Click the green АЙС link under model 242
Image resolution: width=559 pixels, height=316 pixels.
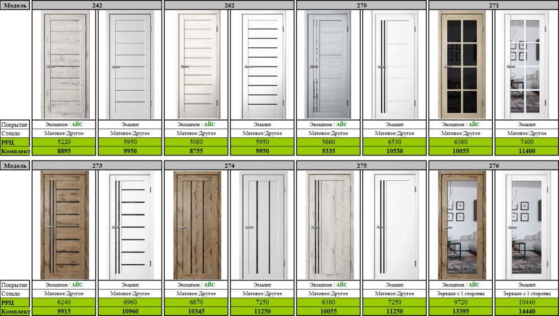tap(77, 124)
